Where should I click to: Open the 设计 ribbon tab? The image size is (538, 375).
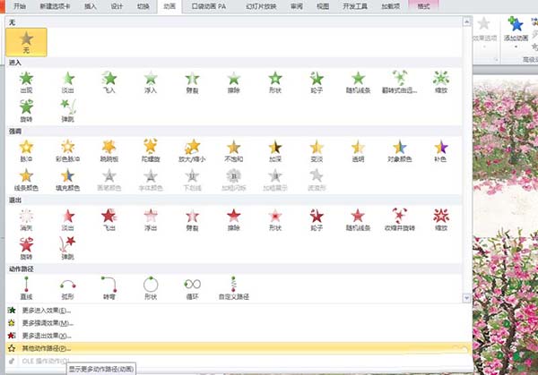click(x=117, y=6)
